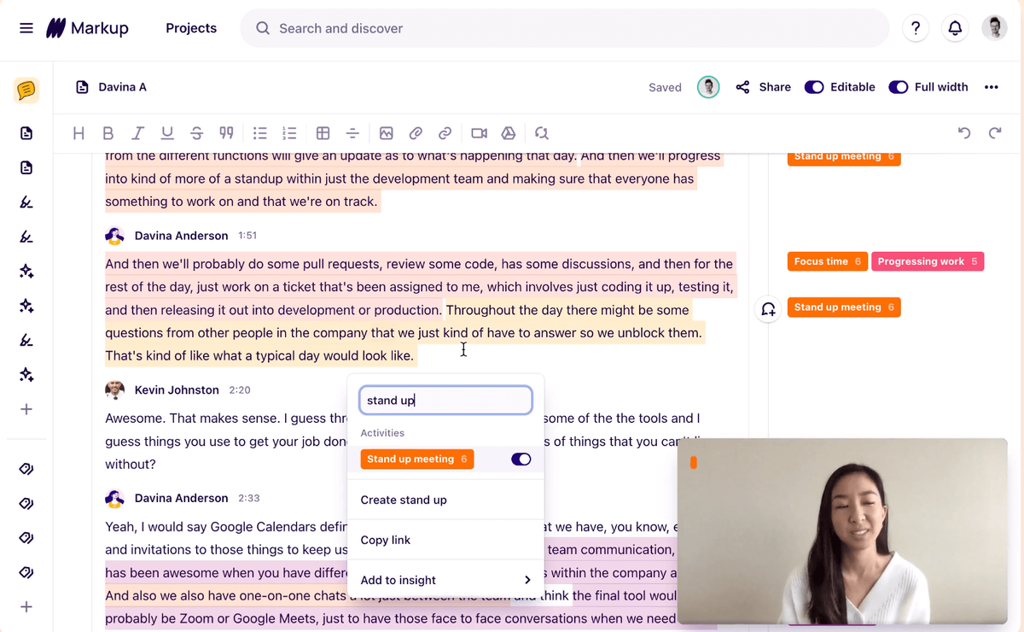Open the notification bell icon

[955, 27]
